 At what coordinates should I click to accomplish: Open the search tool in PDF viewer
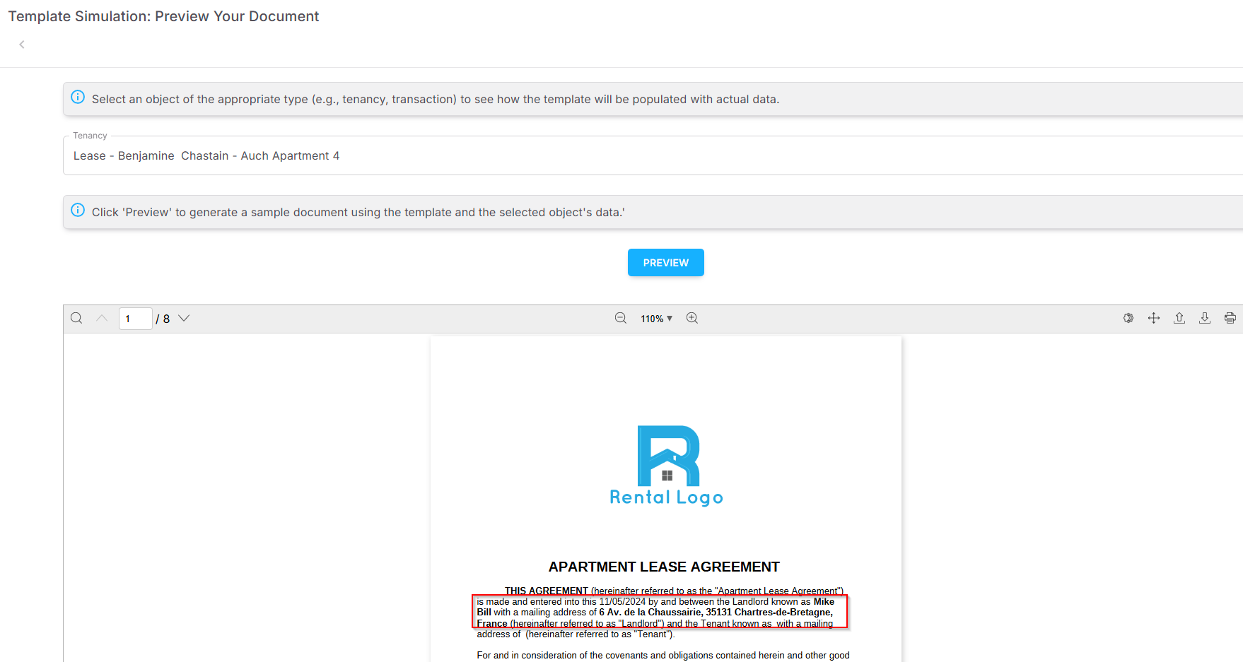pyautogui.click(x=76, y=319)
